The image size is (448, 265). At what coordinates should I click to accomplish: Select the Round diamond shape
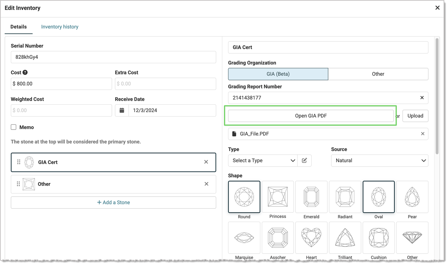tap(244, 197)
